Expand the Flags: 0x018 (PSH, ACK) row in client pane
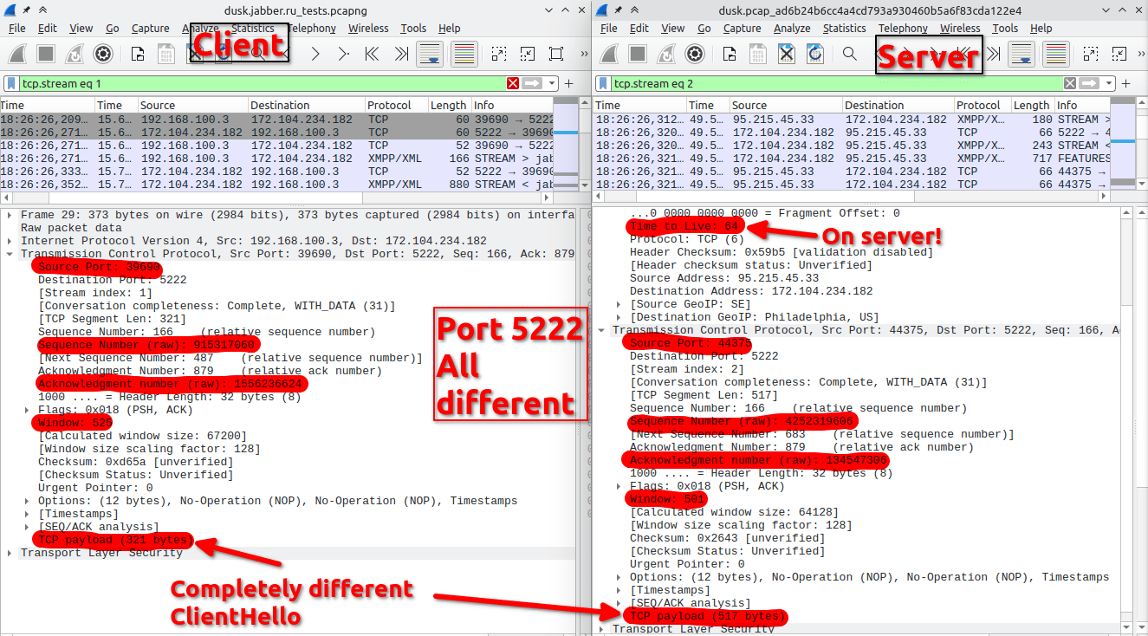 pyautogui.click(x=27, y=410)
